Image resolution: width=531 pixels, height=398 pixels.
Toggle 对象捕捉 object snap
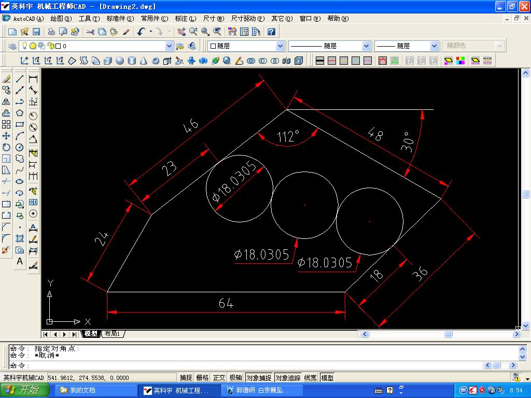[x=259, y=378]
